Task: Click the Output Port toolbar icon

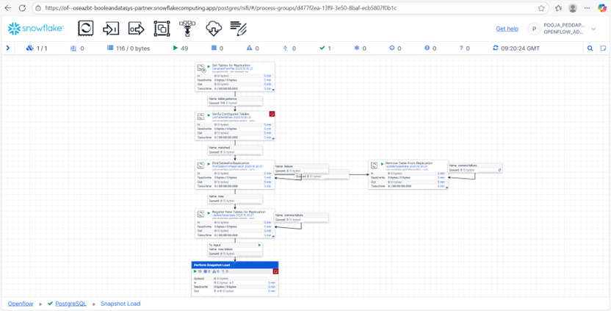Action: coord(136,29)
